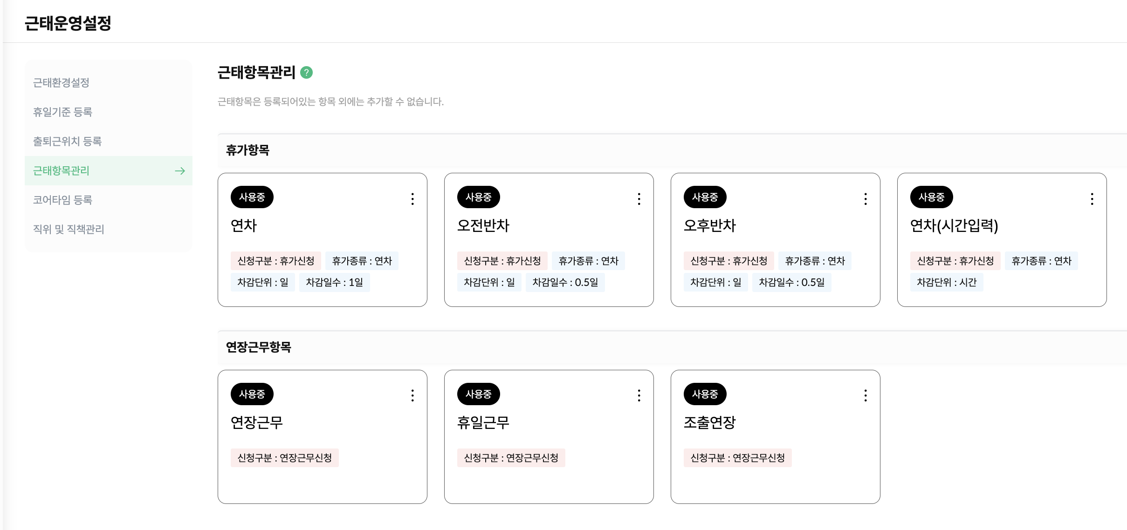Image resolution: width=1127 pixels, height=530 pixels.
Task: Open more options for 연차(시간입력) card
Action: 1092,199
